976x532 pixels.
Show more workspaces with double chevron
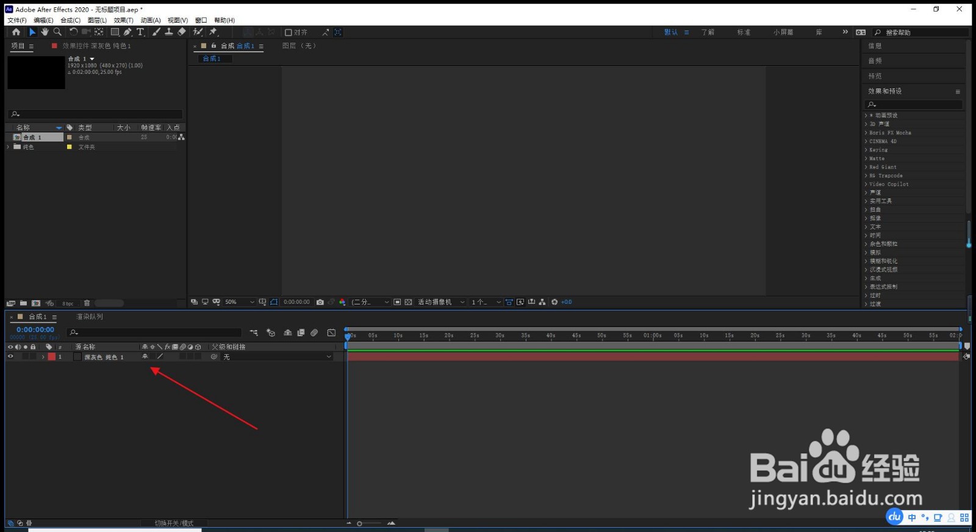[x=845, y=32]
